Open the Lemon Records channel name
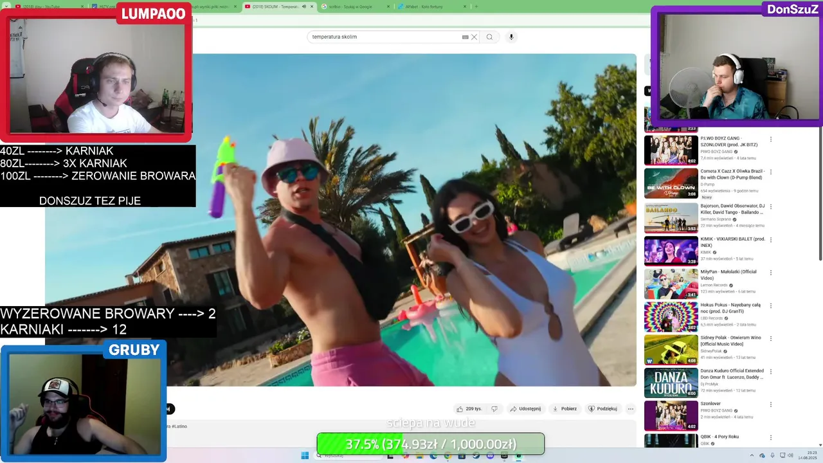Viewport: 823px width, 463px height. pos(715,285)
